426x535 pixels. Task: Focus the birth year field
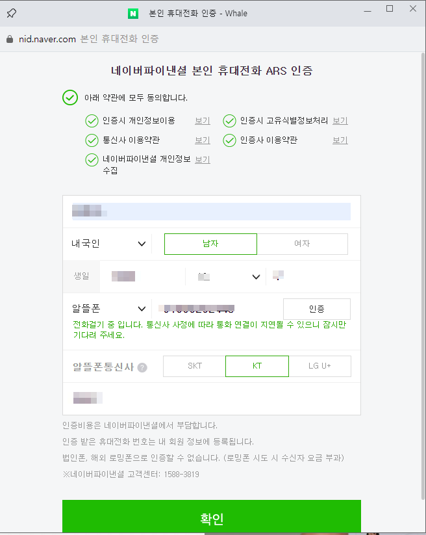pyautogui.click(x=143, y=276)
